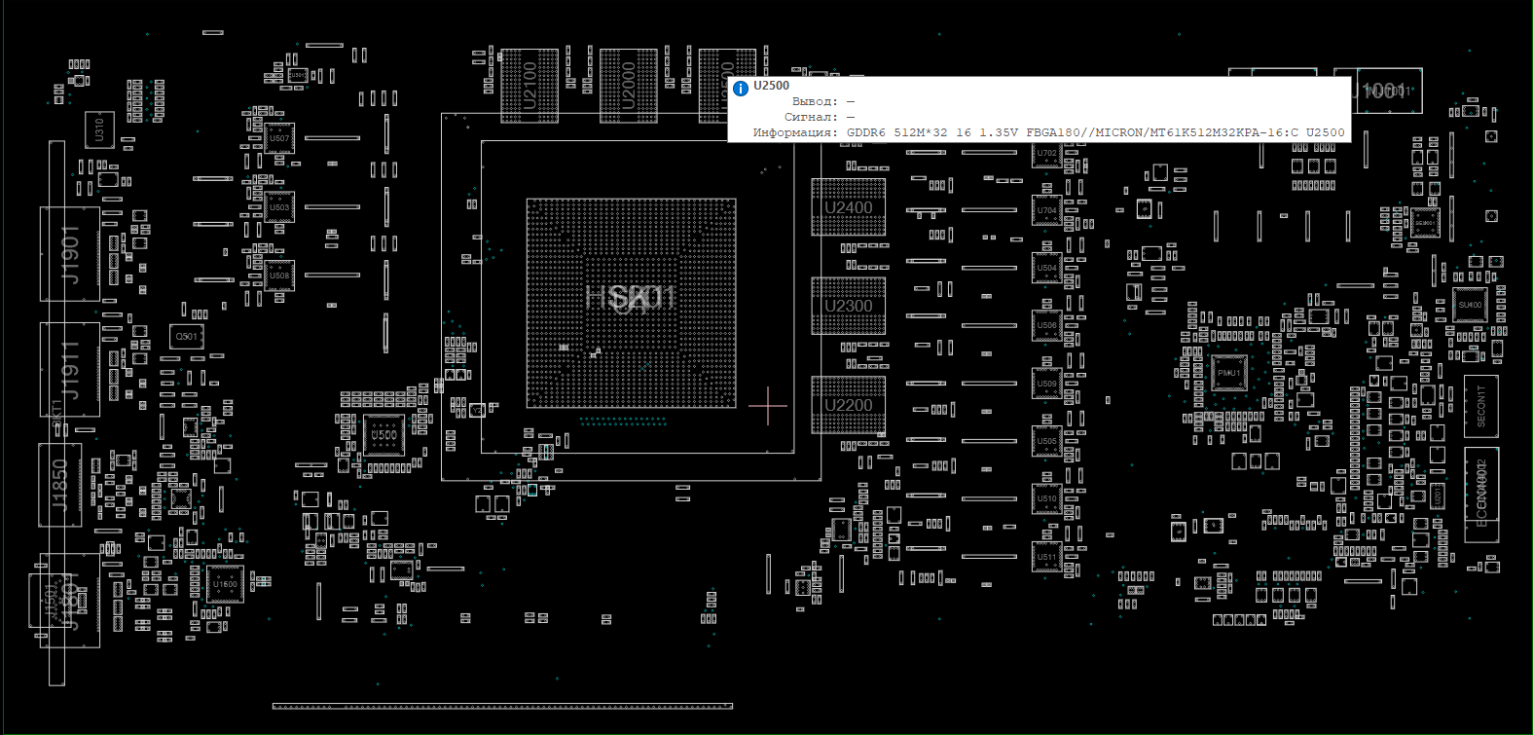Click the blue info icon in tooltip
This screenshot has width=1533, height=735.
741,89
